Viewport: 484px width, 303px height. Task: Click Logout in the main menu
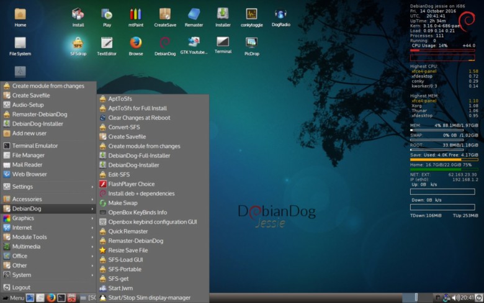48,287
